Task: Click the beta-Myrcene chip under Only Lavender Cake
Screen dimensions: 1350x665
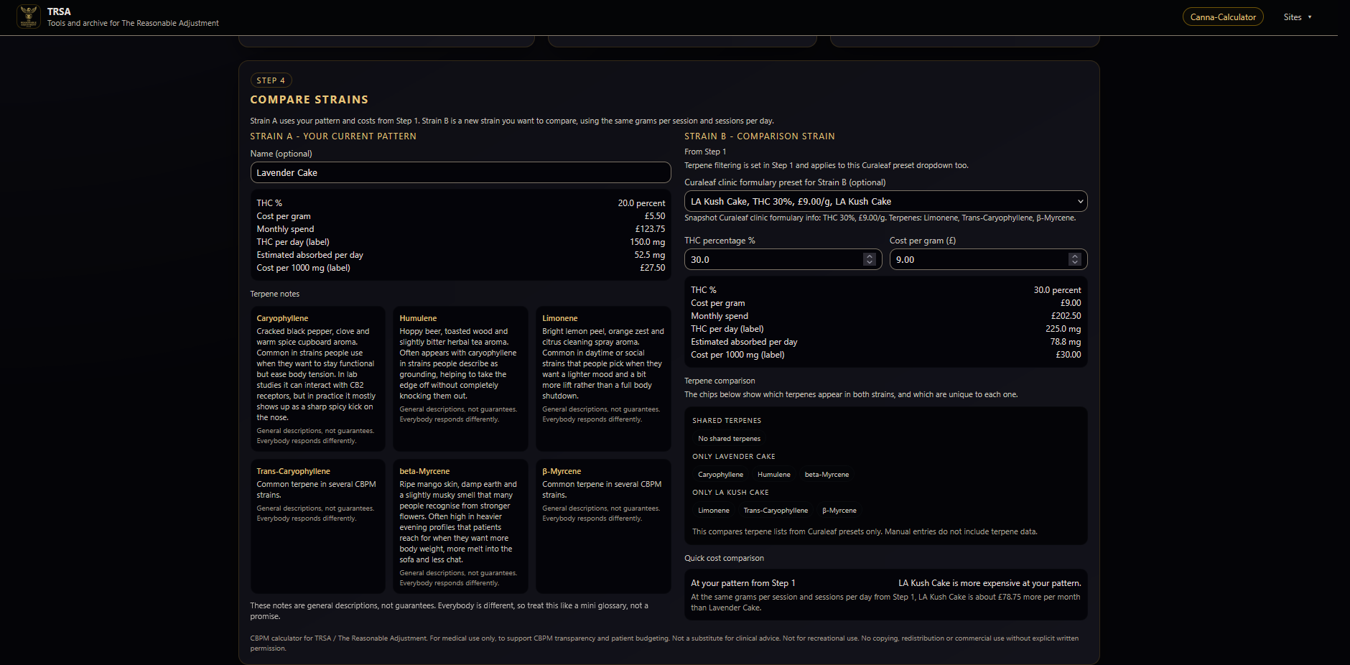Action: point(827,475)
